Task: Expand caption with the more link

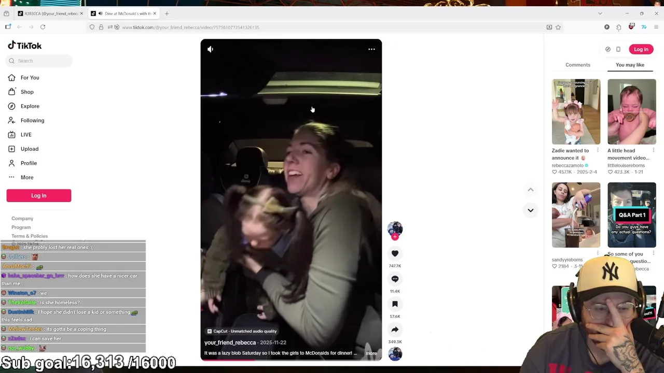Action: point(371,353)
